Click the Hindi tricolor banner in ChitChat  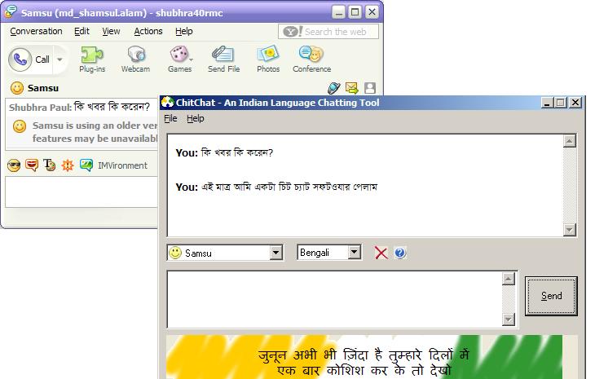click(x=364, y=357)
